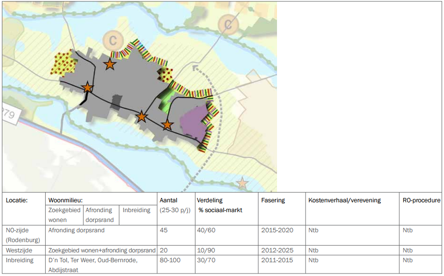Click the faded star at the map bottom
The image size is (444, 276).
(242, 183)
